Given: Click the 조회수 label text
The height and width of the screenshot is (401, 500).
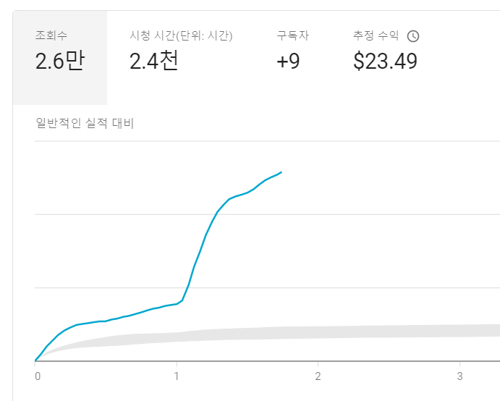Looking at the screenshot, I should click(x=51, y=35).
